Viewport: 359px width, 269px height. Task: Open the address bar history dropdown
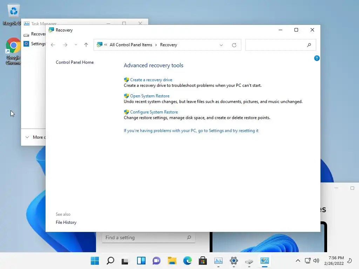coord(221,45)
